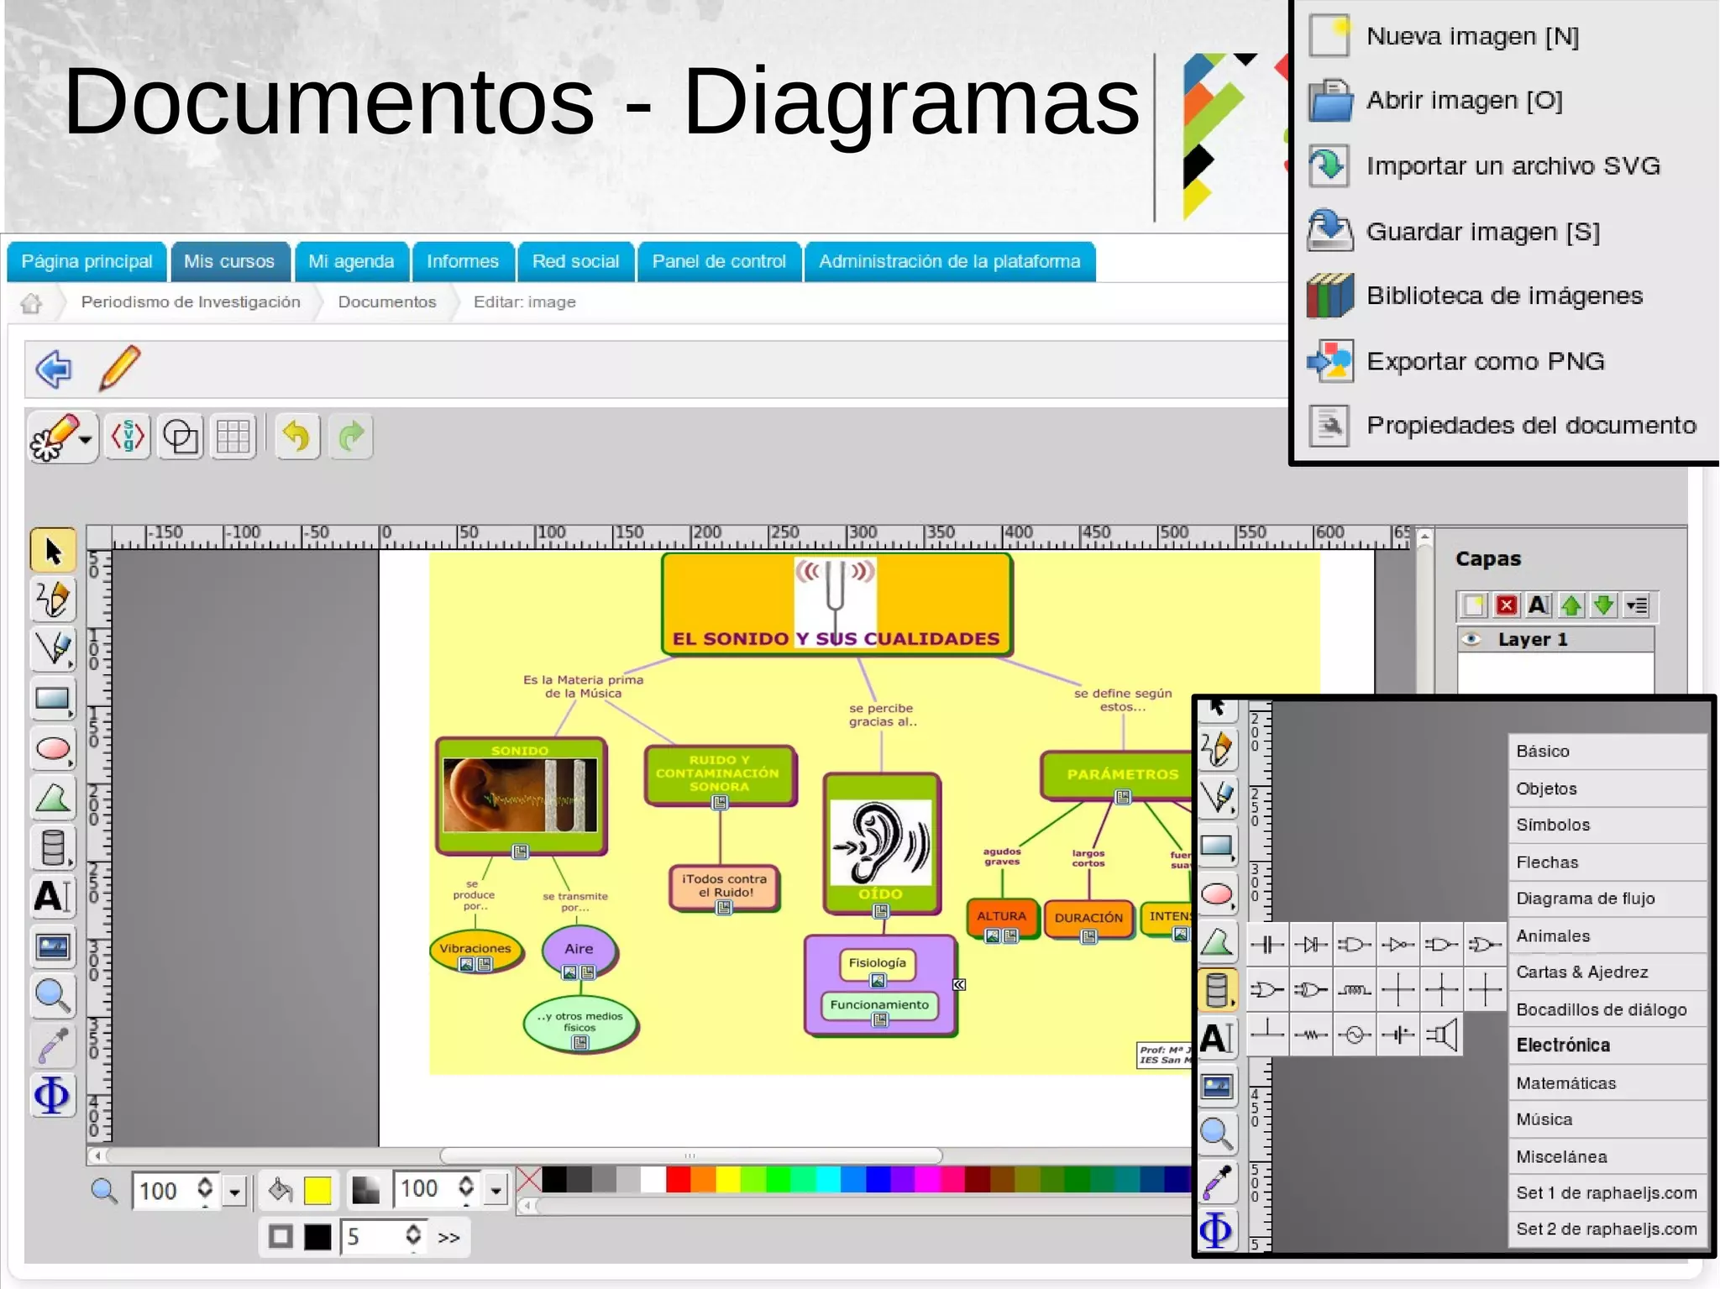Screen dimensions: 1720x1289
Task: Click the orange pencil edit icon
Action: pyautogui.click(x=119, y=368)
